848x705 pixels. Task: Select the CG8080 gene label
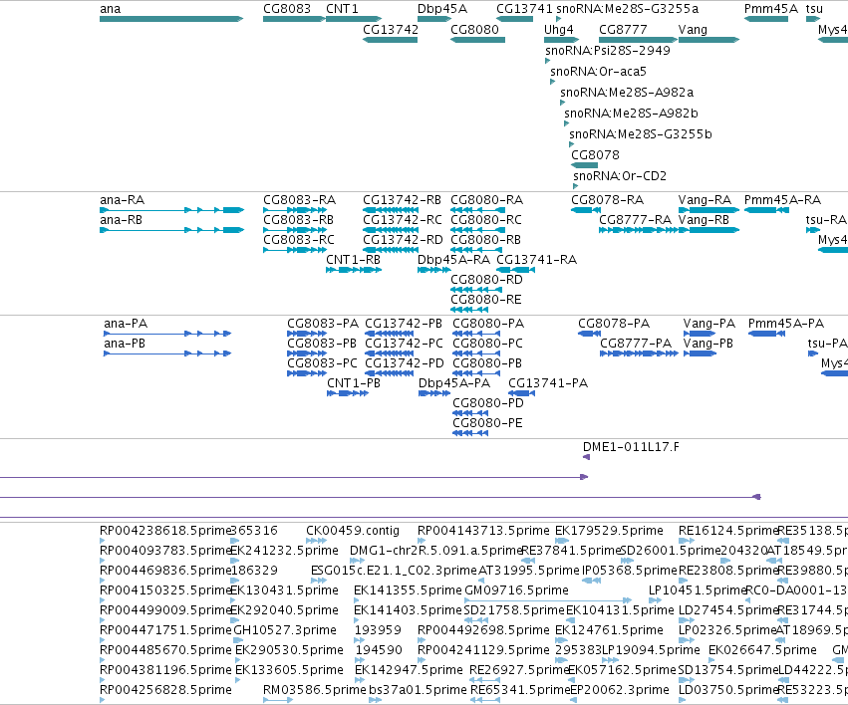click(x=475, y=30)
